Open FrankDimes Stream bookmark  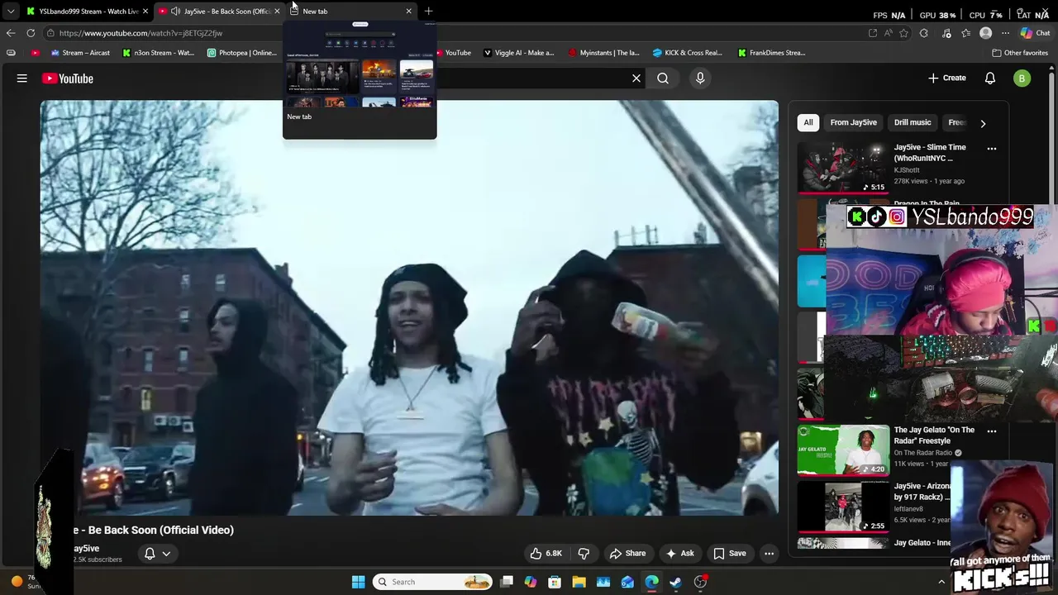tap(771, 53)
